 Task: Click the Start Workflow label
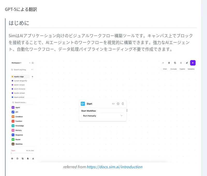pos(88,111)
